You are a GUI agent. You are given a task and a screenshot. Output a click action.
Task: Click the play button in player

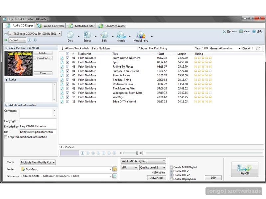82,153
